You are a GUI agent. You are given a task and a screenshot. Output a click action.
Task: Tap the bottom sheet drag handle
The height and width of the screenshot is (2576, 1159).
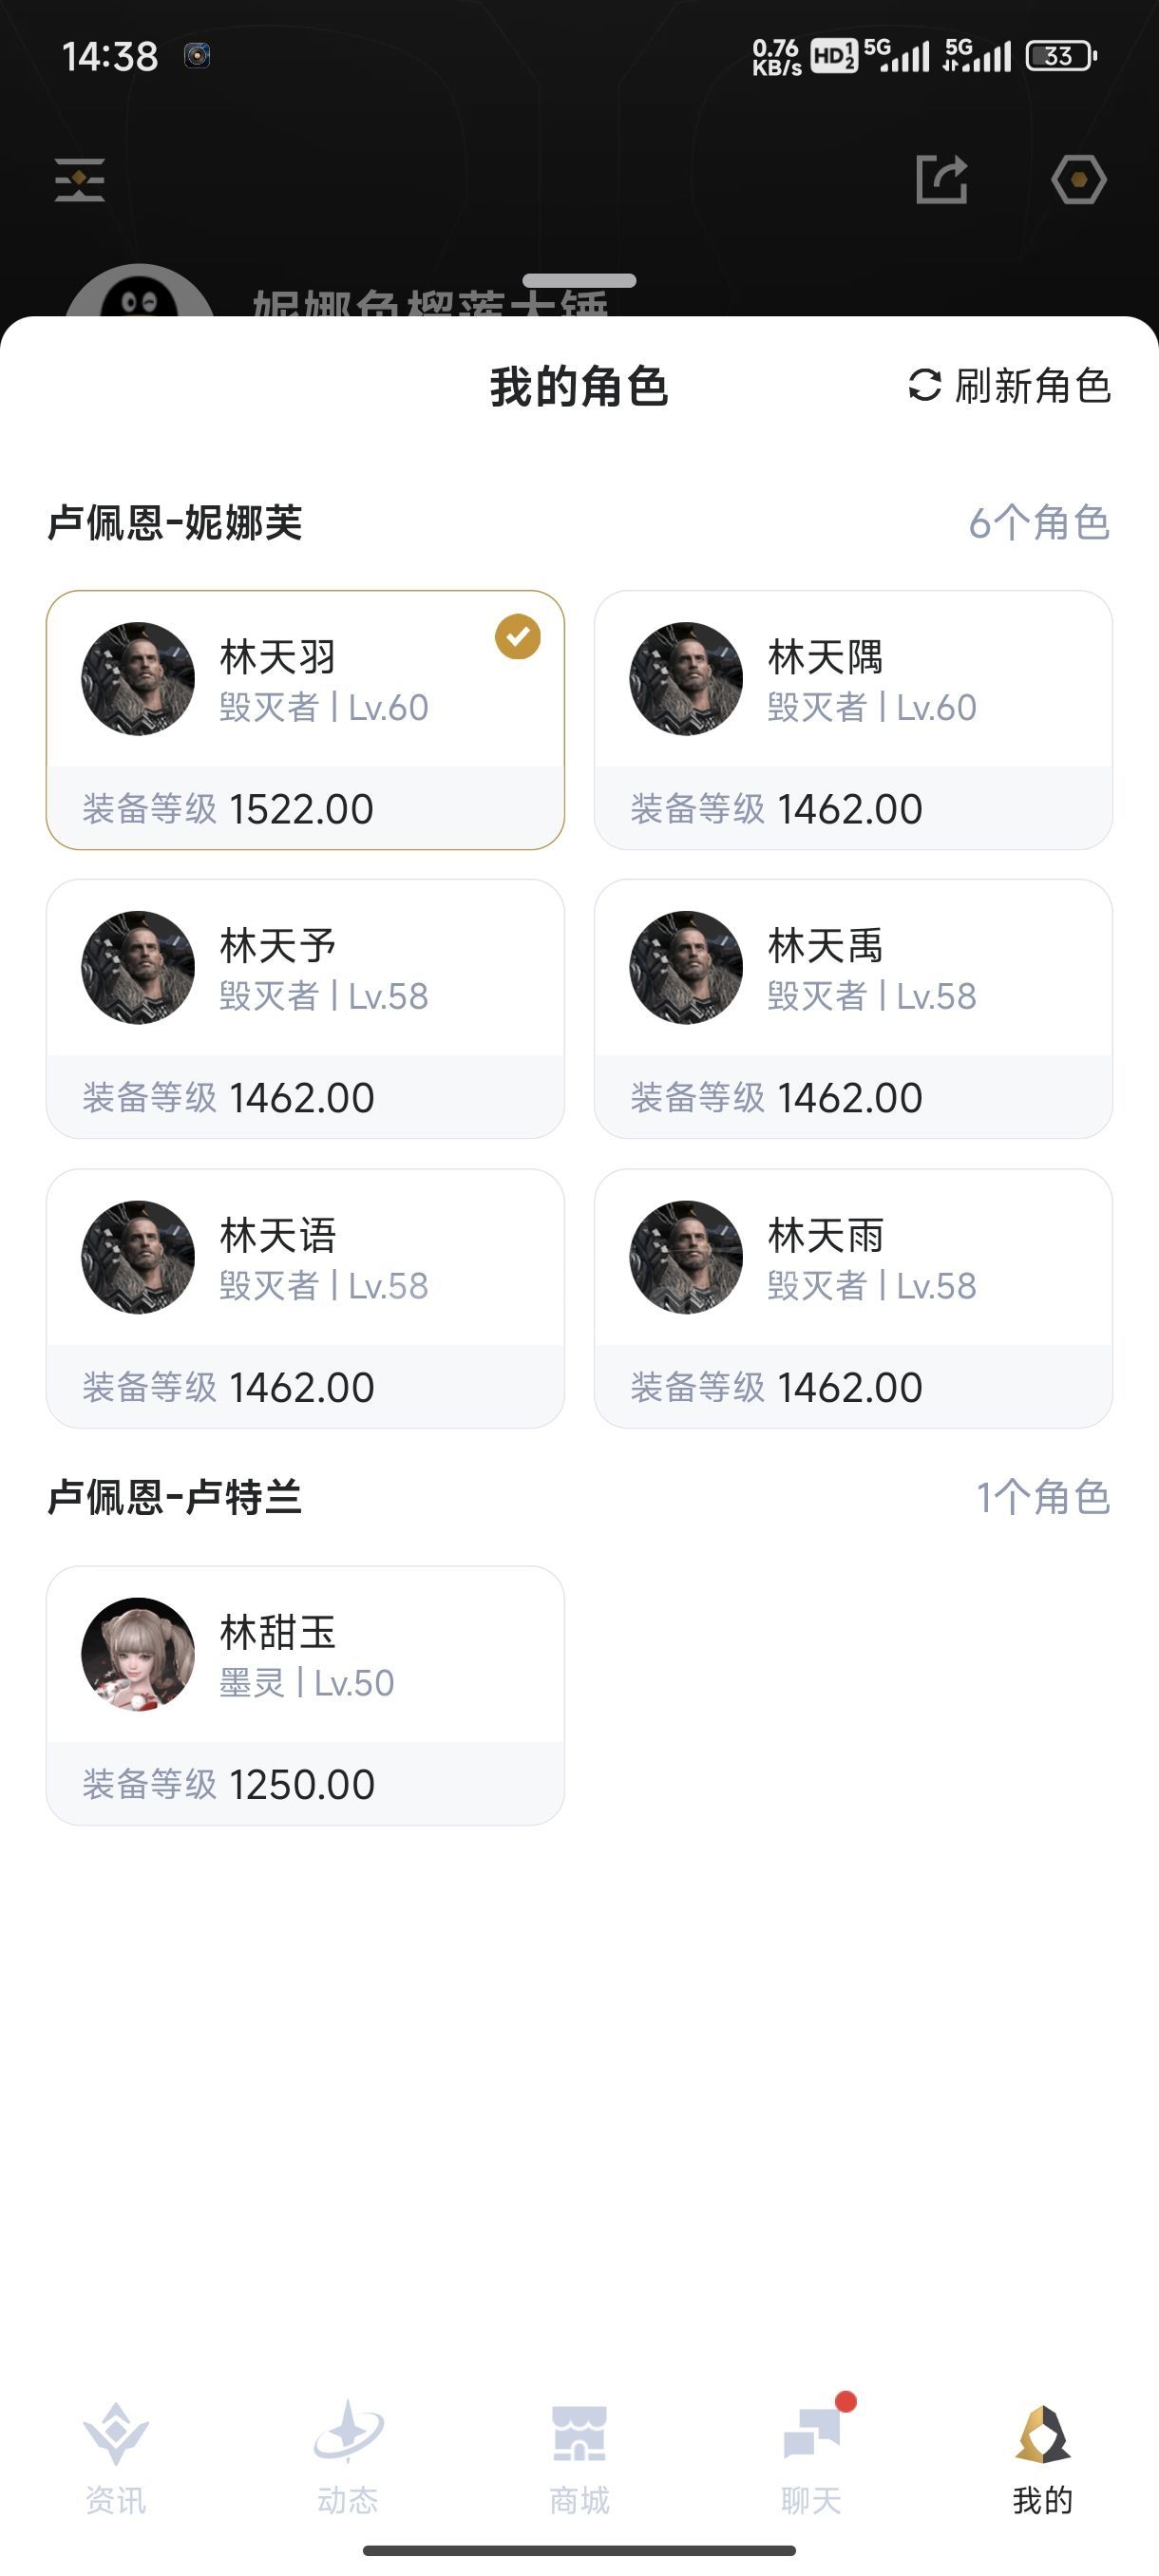tap(579, 281)
